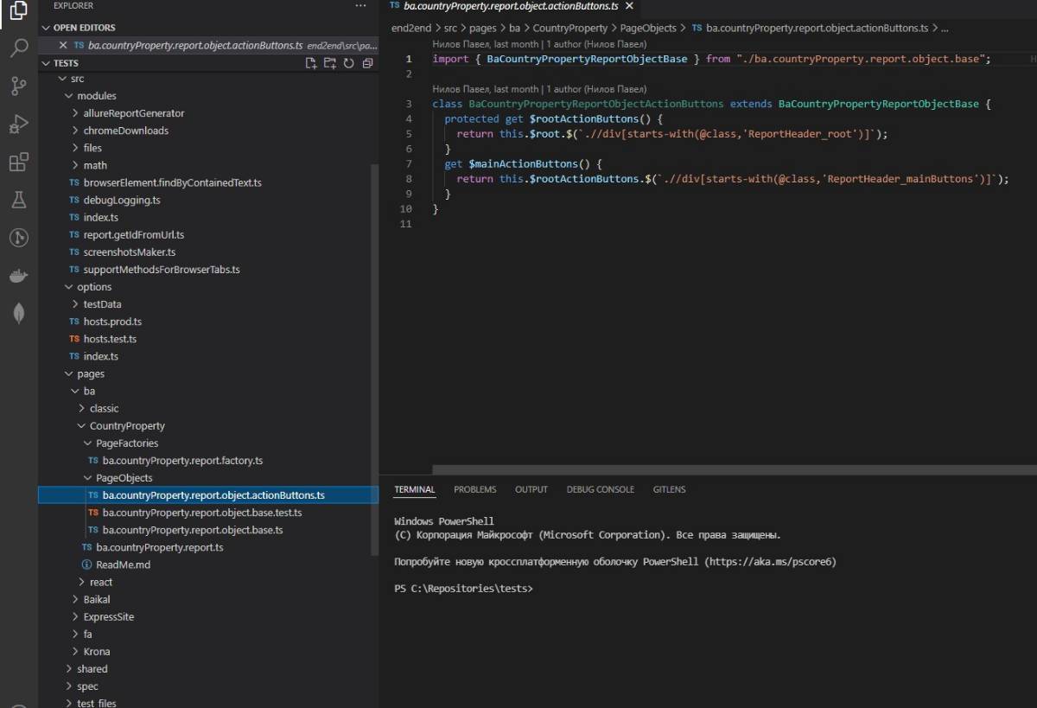Image resolution: width=1037 pixels, height=708 pixels.
Task: Close the actionButtons.ts open editor entry
Action: click(63, 45)
